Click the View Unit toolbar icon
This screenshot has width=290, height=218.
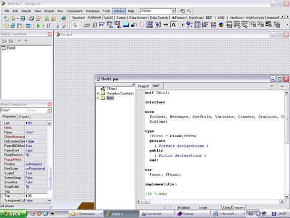[x=6, y=26]
